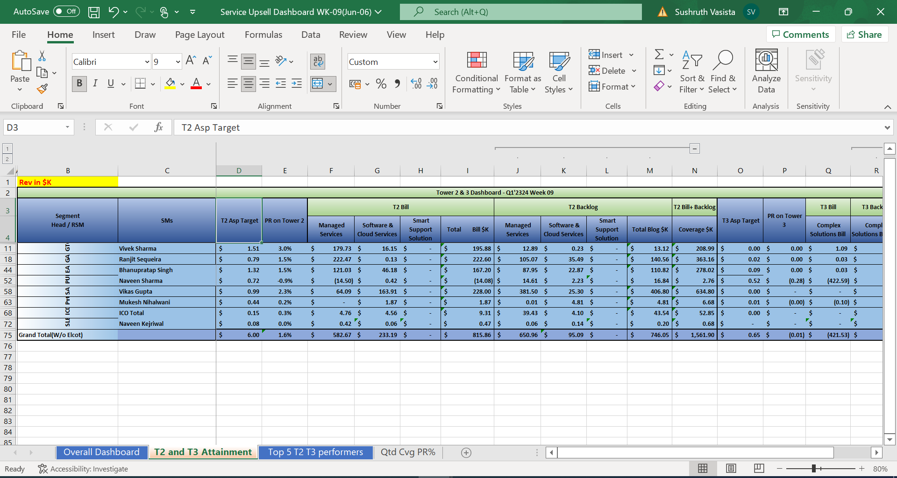This screenshot has width=897, height=478.
Task: Click the Save icon in title bar
Action: pyautogui.click(x=94, y=12)
